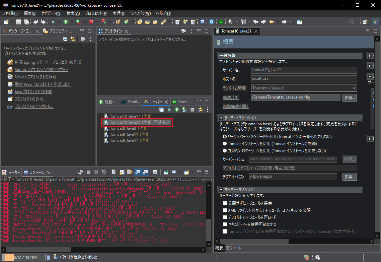Click the Publish to server icon
Image resolution: width=381 pixels, height=262 pixels.
[x=200, y=110]
